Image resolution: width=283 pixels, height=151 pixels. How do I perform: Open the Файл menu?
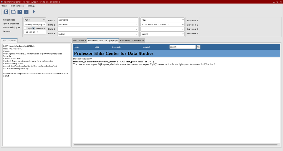tap(4, 6)
